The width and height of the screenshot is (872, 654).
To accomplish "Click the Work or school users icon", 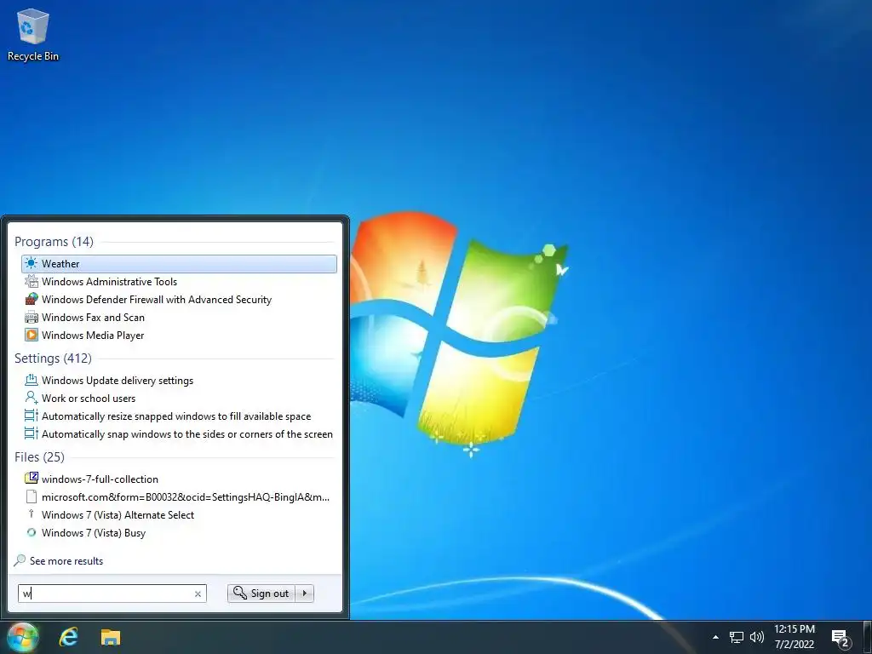I will 32,399.
